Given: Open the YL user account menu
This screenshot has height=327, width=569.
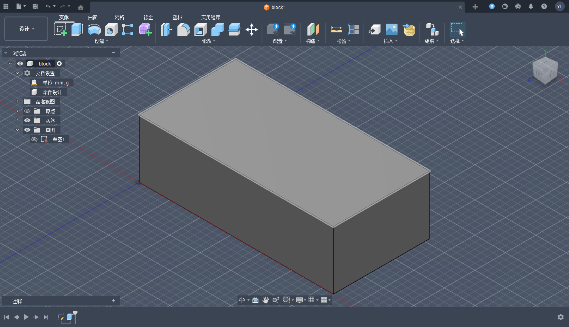Looking at the screenshot, I should click(560, 6).
